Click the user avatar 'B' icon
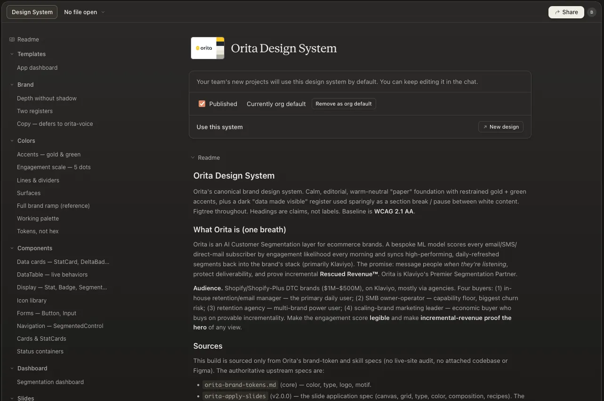Viewport: 604px width, 401px height. pyautogui.click(x=592, y=12)
